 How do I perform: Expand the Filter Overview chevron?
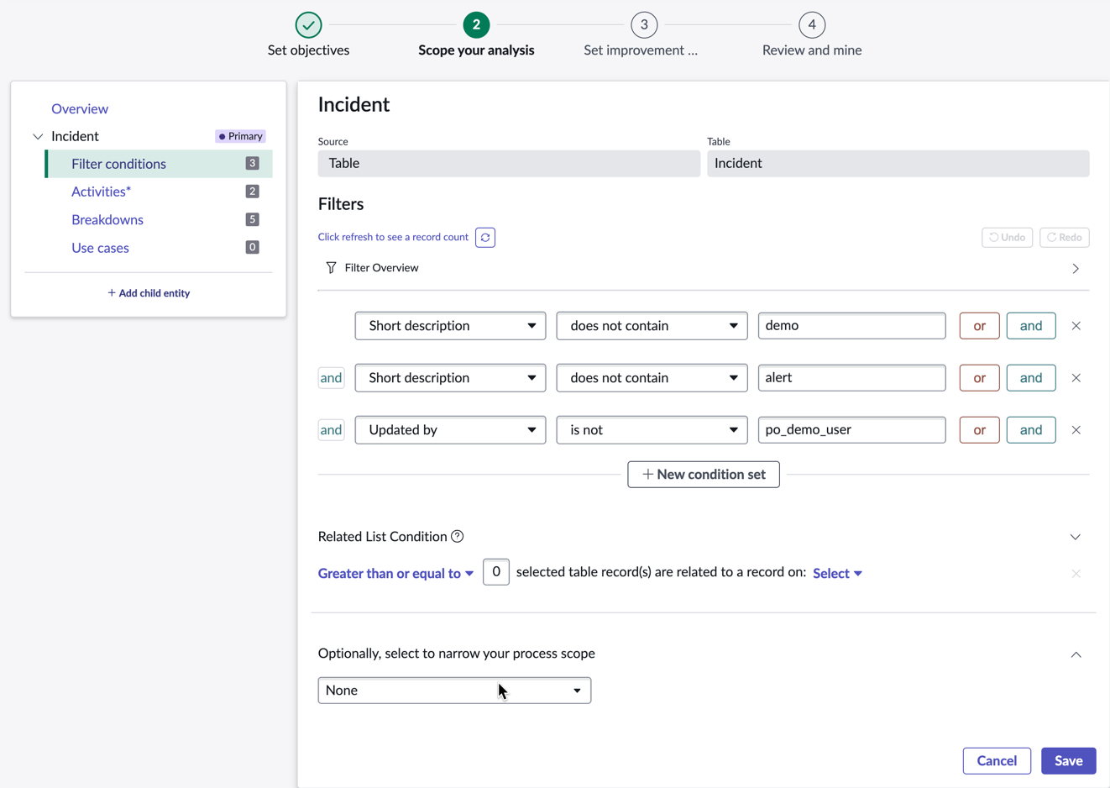click(1076, 269)
